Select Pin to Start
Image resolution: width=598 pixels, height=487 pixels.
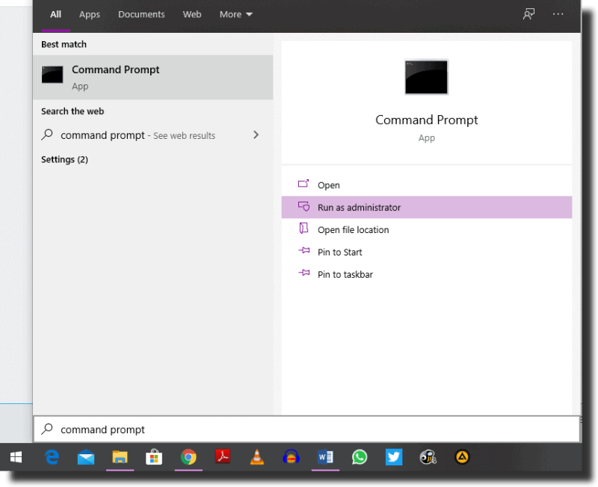point(426,252)
